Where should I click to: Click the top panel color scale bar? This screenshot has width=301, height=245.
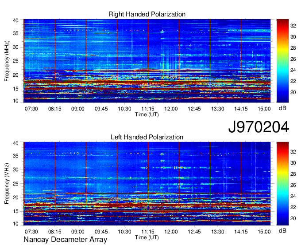click(282, 61)
